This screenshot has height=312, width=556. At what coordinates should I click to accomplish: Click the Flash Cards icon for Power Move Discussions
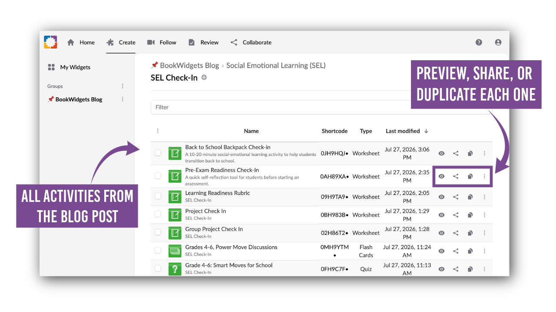coord(175,251)
